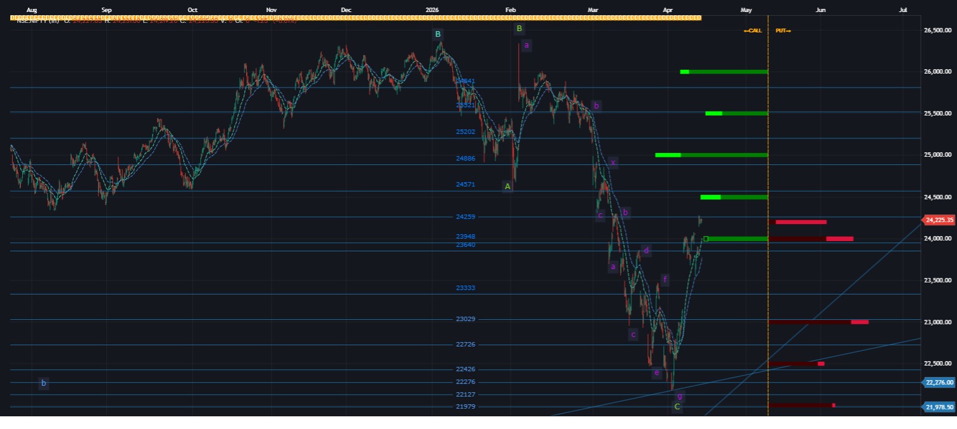957x429 pixels.
Task: Click the green wave A label
Action: pos(507,186)
